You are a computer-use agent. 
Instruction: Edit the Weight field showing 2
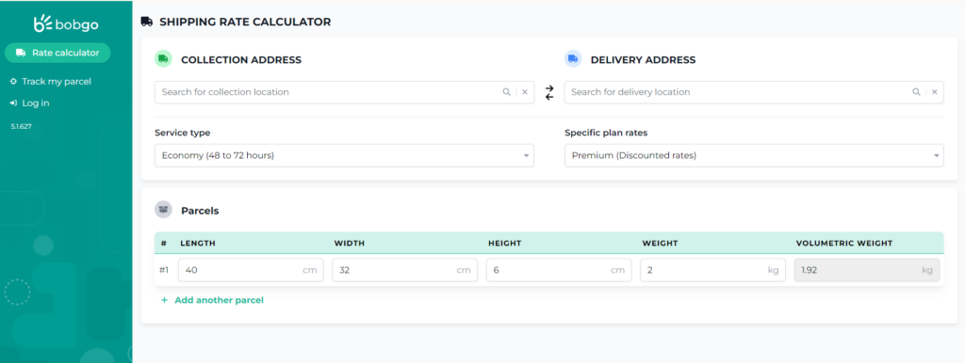click(712, 270)
